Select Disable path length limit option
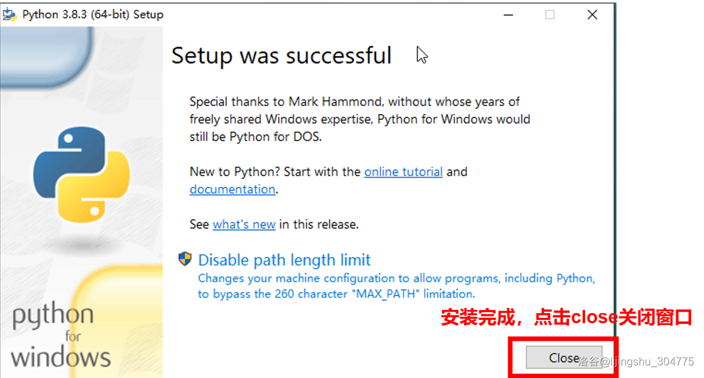The height and width of the screenshot is (378, 704). pos(284,260)
